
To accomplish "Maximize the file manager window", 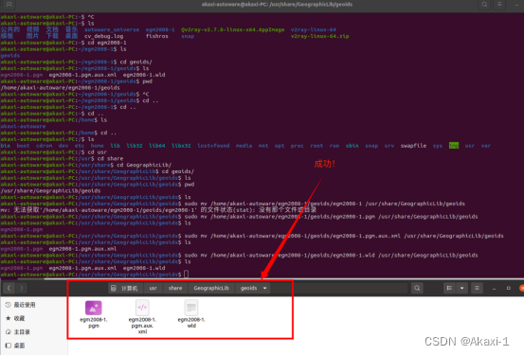I will 508,288.
